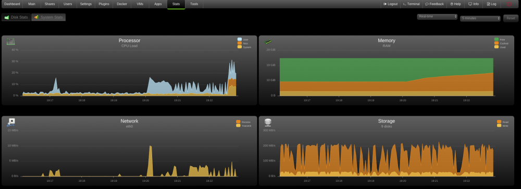Click the 15 MB/s label on Network axis
This screenshot has height=189, width=521.
[13, 130]
